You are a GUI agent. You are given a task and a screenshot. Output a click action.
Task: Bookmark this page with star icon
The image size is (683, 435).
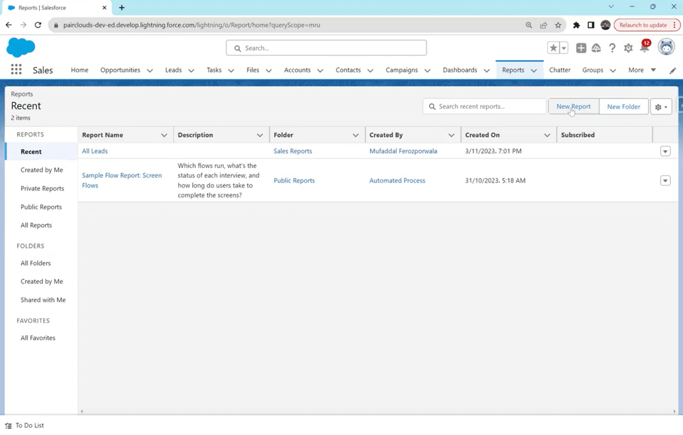(558, 25)
